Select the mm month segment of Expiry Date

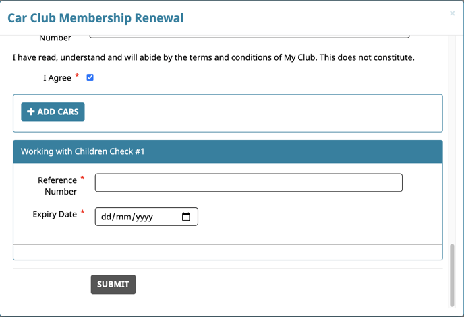123,217
